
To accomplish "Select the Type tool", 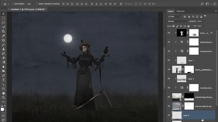I will [x=3, y=80].
